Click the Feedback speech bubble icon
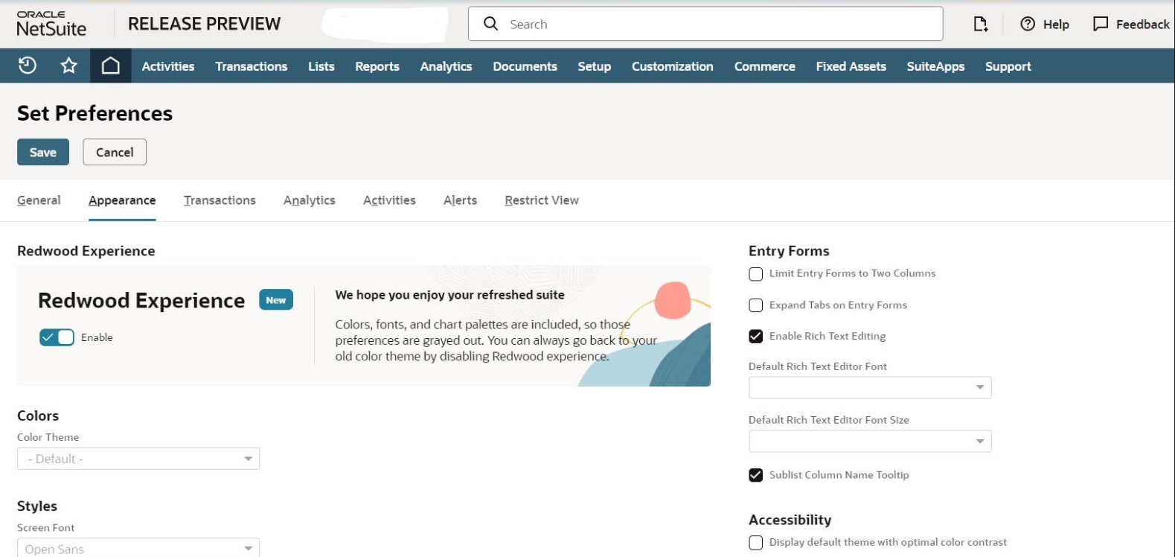Viewport: 1175px width, 557px height. [x=1101, y=24]
